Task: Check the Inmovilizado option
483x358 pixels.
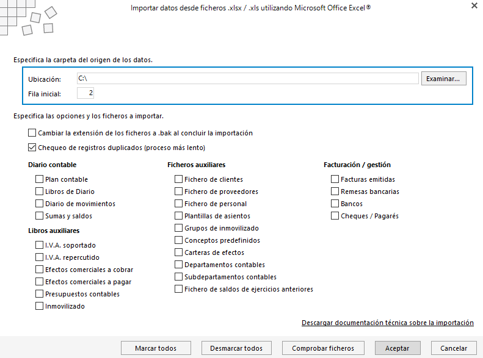Action: (x=39, y=306)
